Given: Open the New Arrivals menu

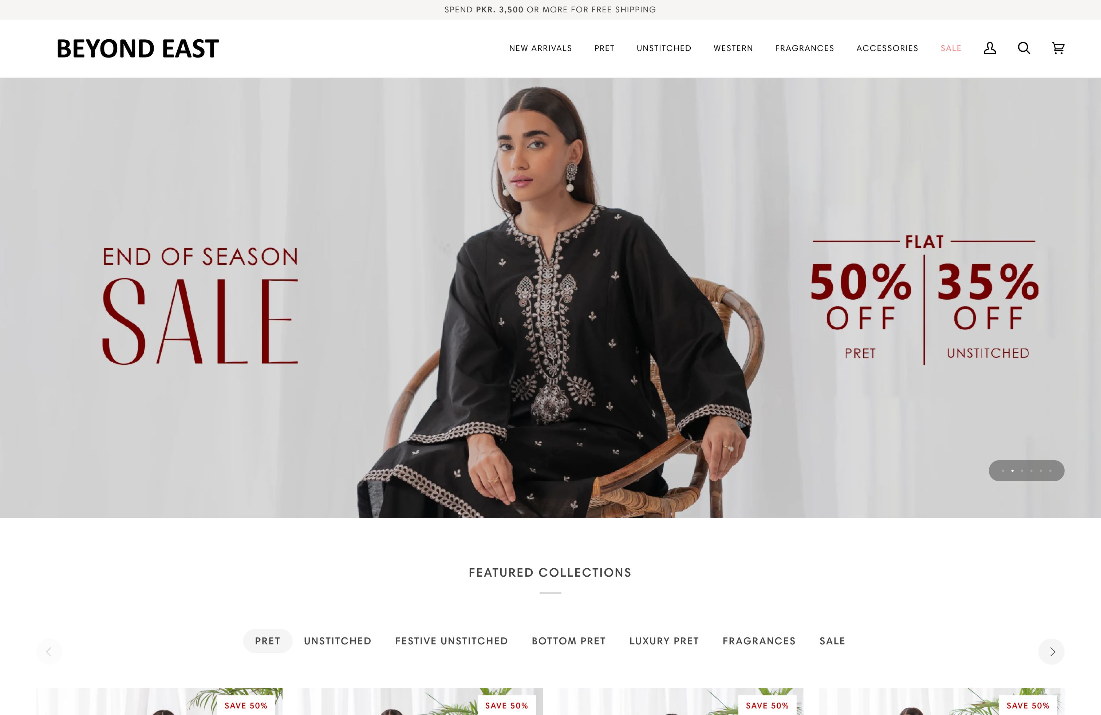Looking at the screenshot, I should [540, 48].
